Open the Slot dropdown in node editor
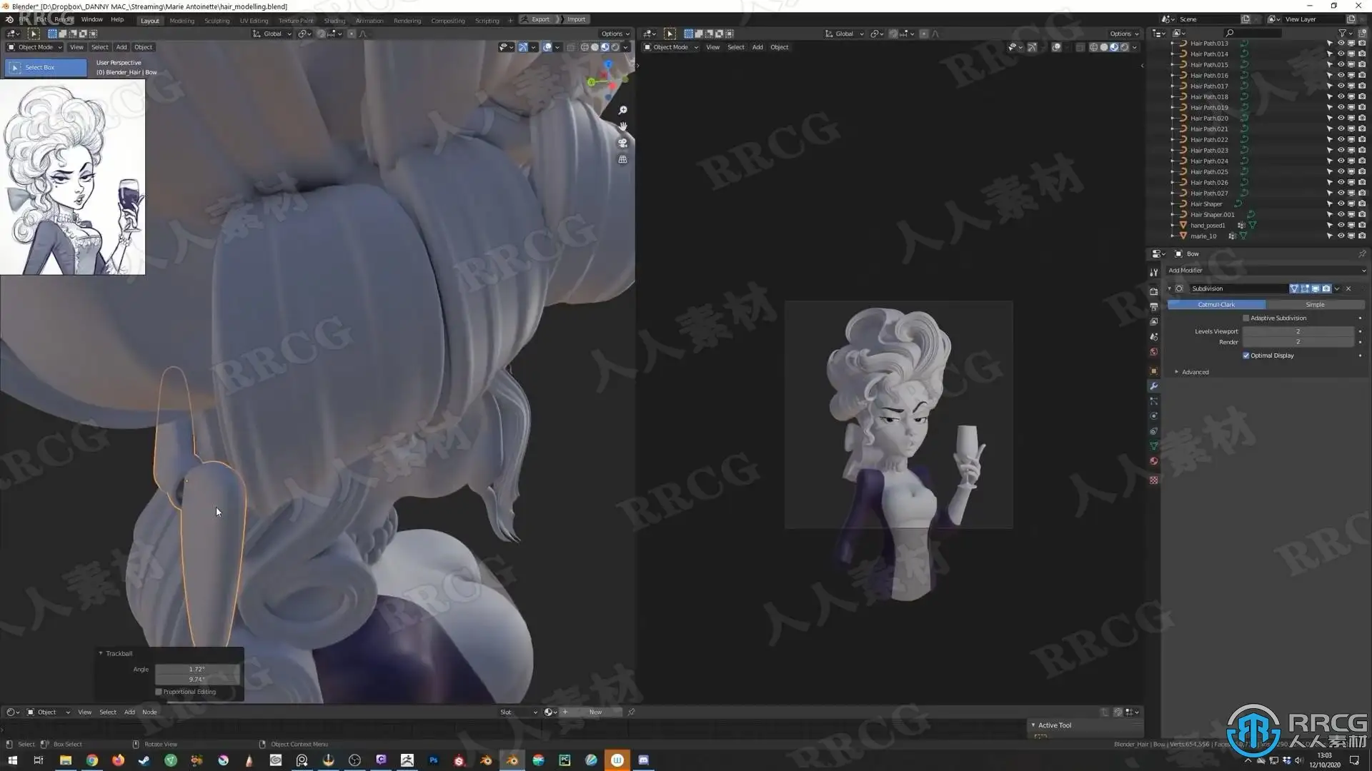 [x=518, y=712]
